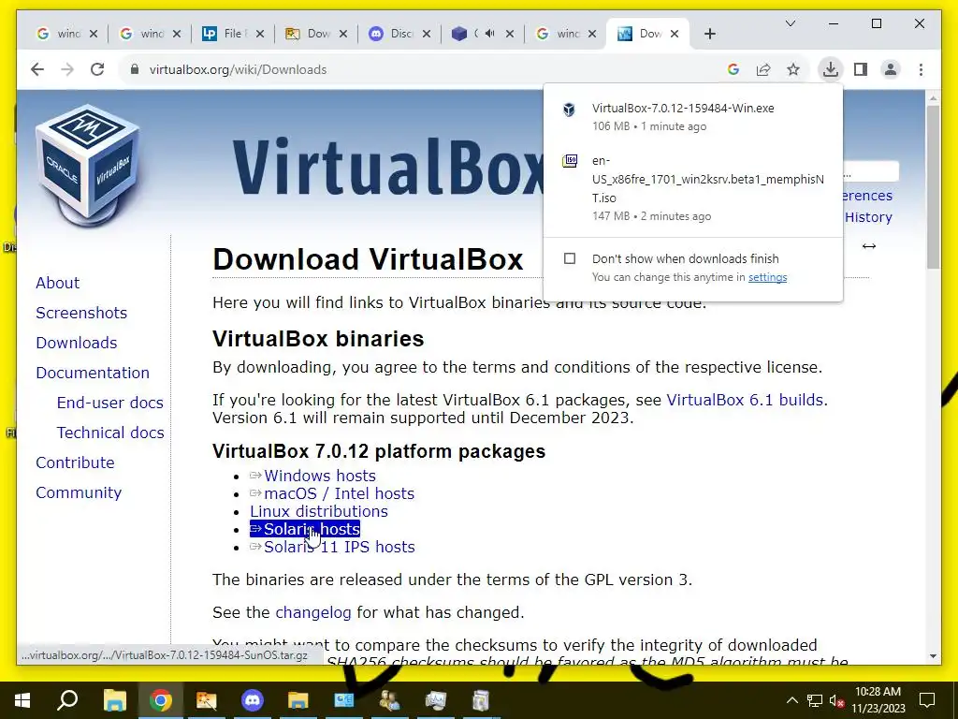
Task: Close the Discord tab
Action: coord(427,34)
